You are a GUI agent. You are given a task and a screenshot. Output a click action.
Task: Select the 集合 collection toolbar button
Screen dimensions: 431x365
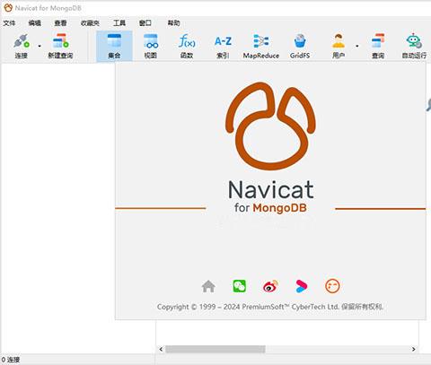114,46
